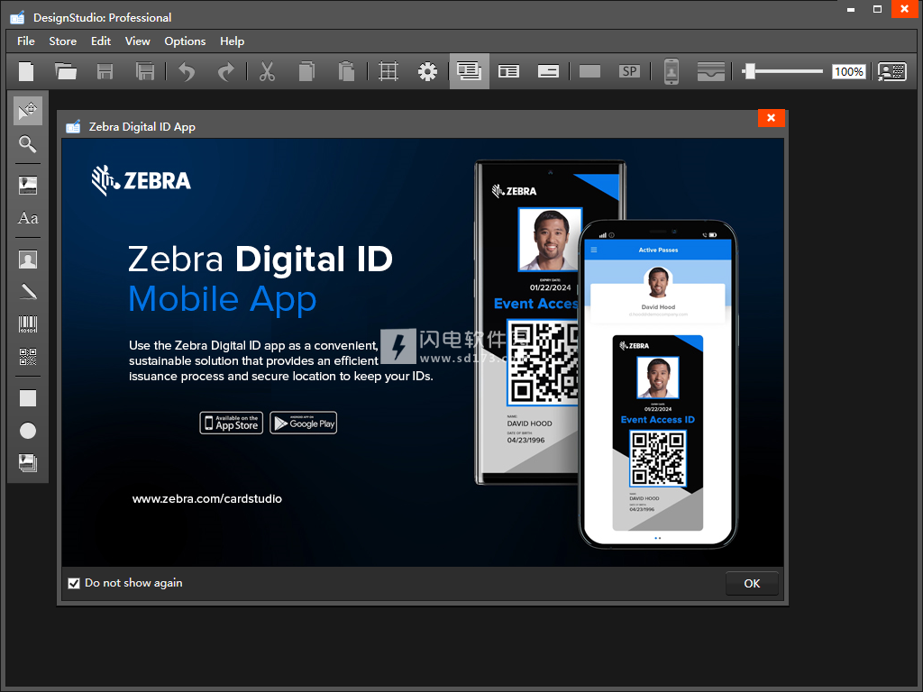The image size is (923, 692).
Task: Select the portrait photo tool
Action: [28, 259]
